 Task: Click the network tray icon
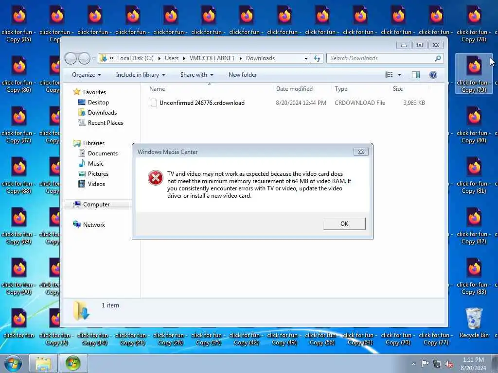pyautogui.click(x=437, y=364)
